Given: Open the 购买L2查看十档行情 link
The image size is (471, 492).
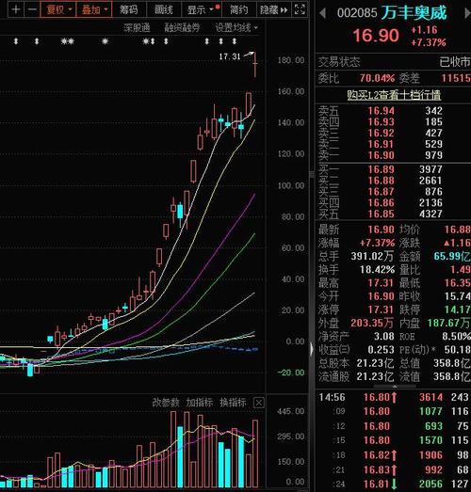Looking at the screenshot, I should coord(394,95).
